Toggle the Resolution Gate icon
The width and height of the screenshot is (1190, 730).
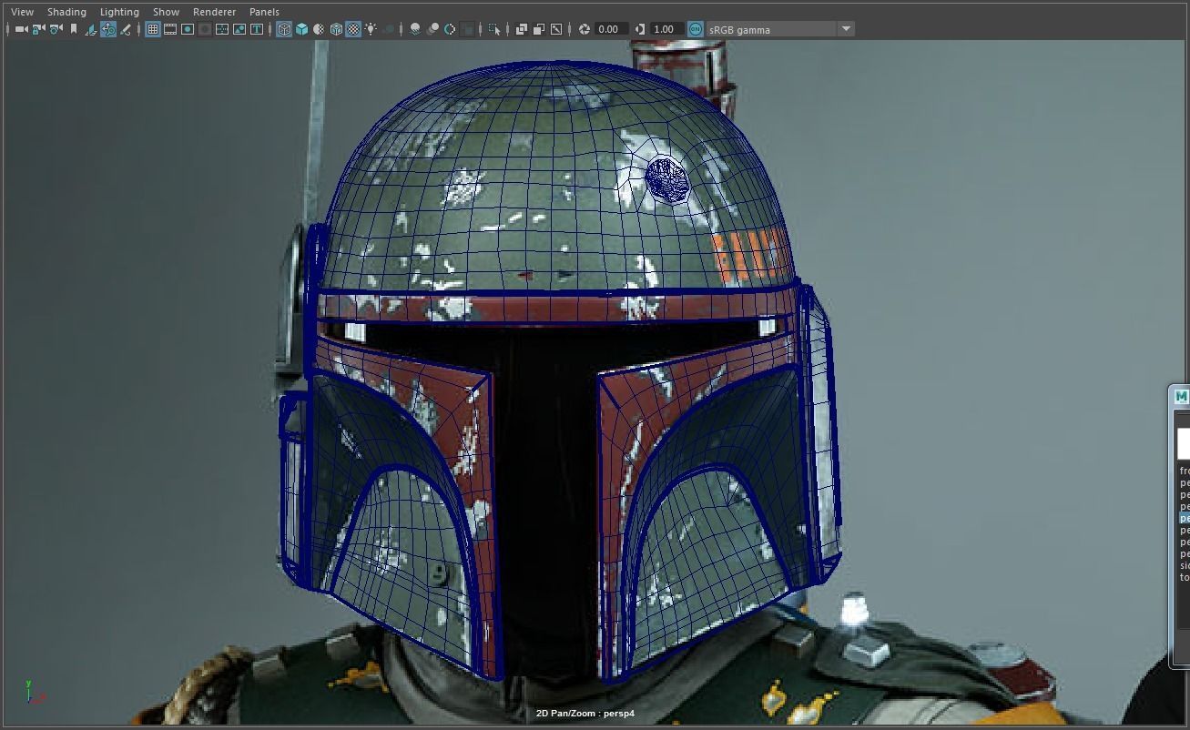[x=188, y=29]
